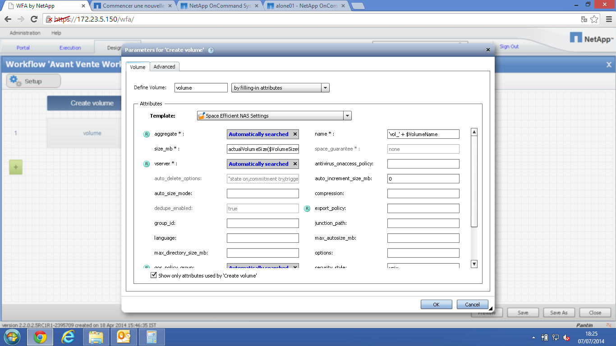Image resolution: width=616 pixels, height=346 pixels.
Task: Click the R resource icon beside export_policy
Action: coord(307,209)
